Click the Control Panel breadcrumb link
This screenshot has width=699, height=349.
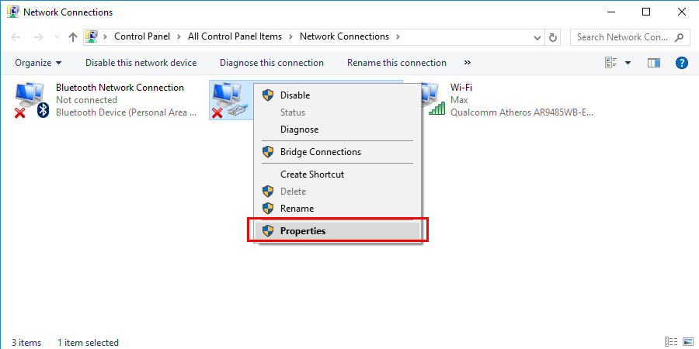click(x=144, y=36)
